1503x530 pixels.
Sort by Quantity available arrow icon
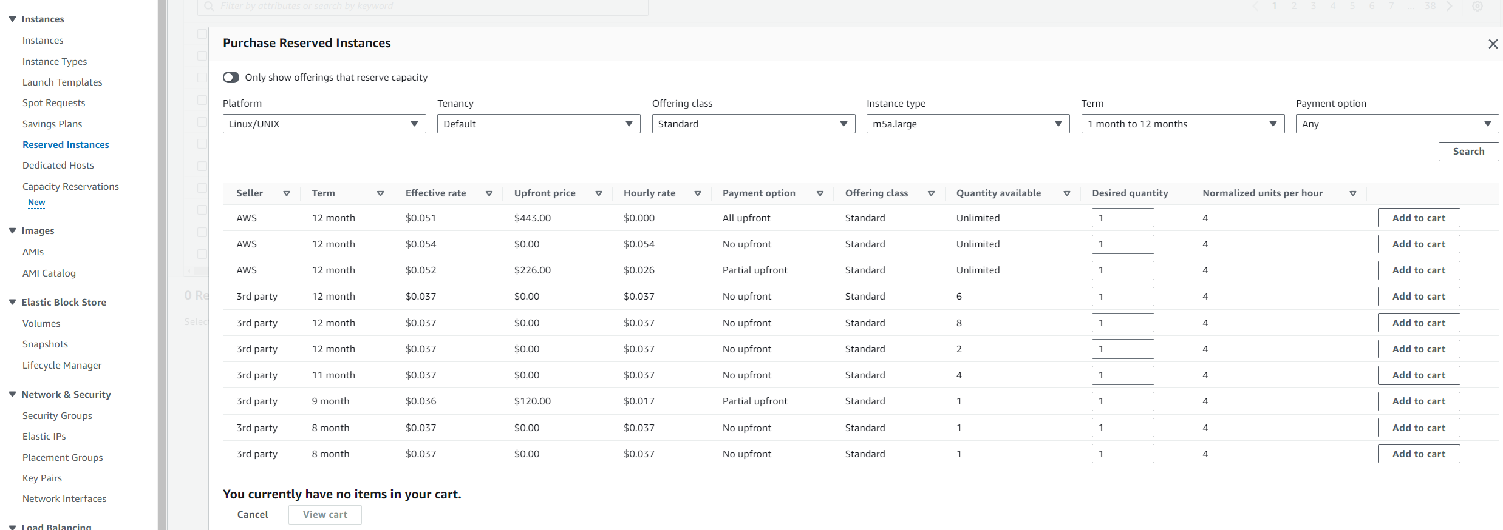coord(1066,193)
